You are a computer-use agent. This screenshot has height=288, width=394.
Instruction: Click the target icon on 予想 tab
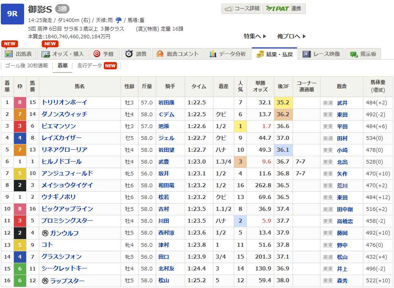click(x=97, y=54)
